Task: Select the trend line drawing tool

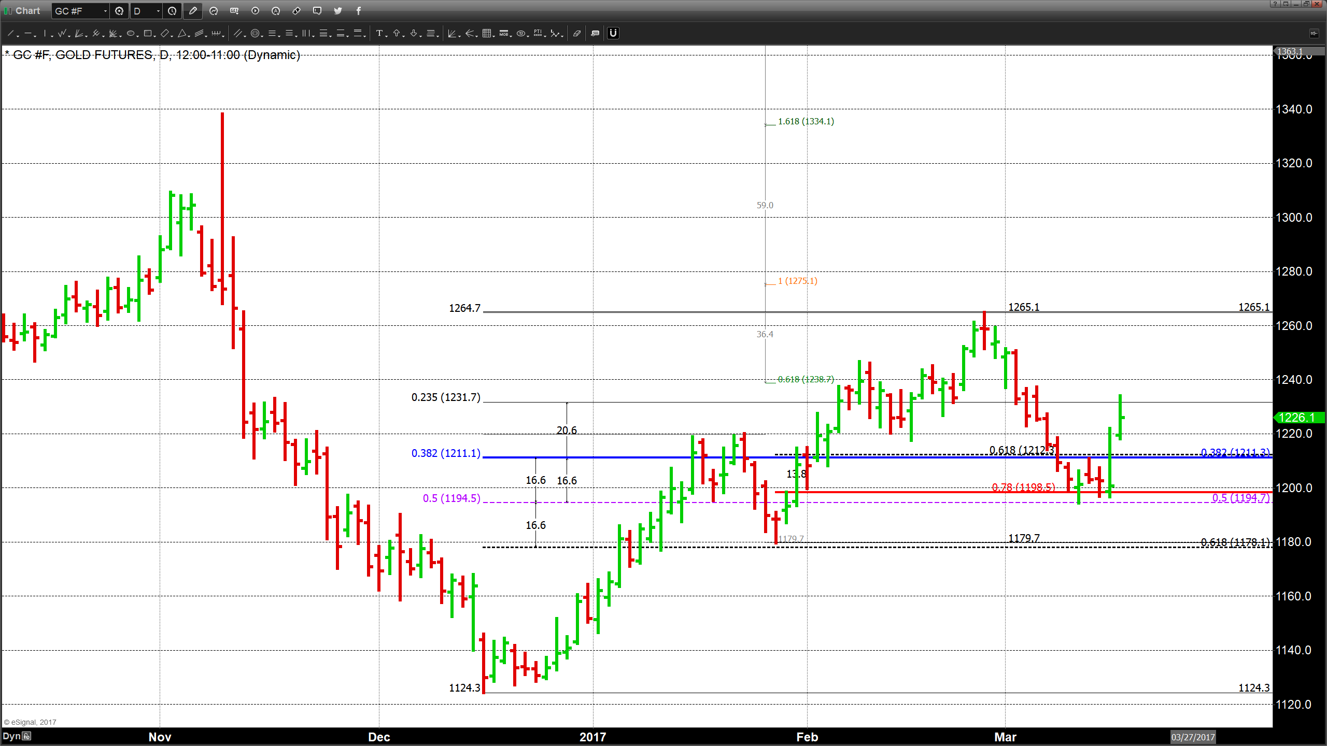Action: tap(10, 34)
